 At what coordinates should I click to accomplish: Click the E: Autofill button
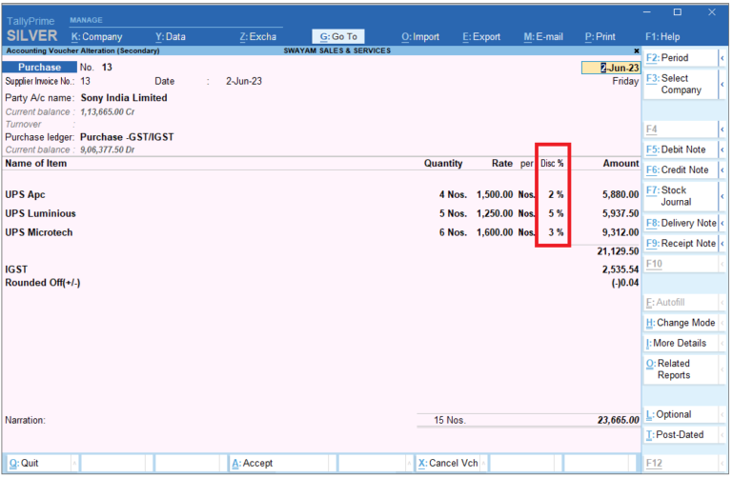(681, 302)
